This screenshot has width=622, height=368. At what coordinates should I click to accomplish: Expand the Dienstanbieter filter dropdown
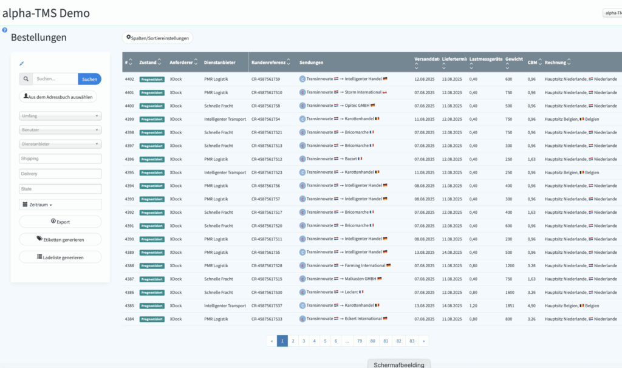[x=60, y=144]
